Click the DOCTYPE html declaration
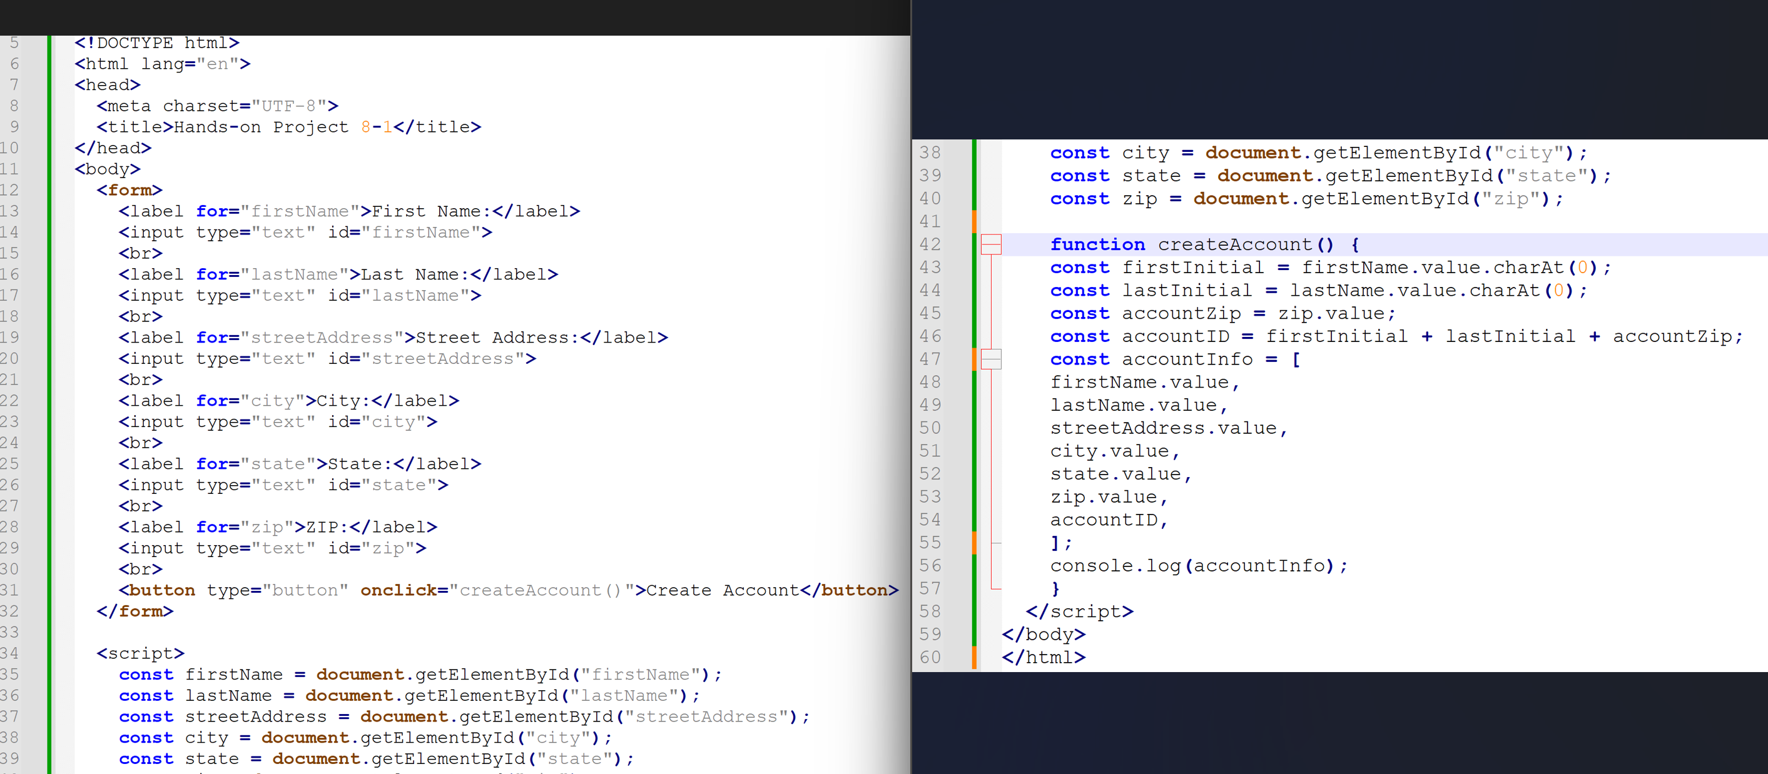The width and height of the screenshot is (1768, 774). click(156, 43)
